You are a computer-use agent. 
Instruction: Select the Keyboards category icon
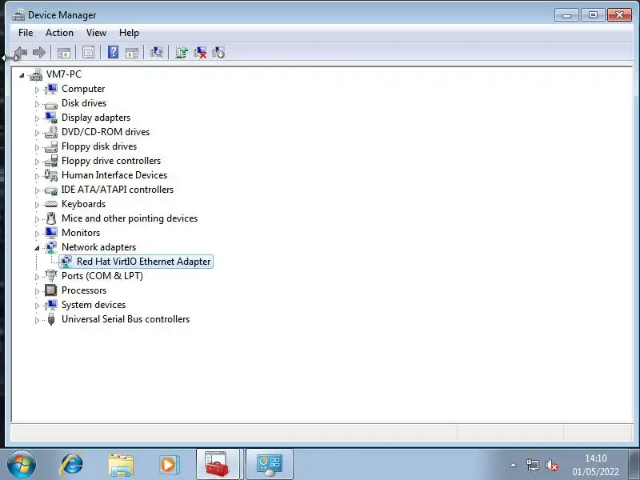pyautogui.click(x=51, y=204)
